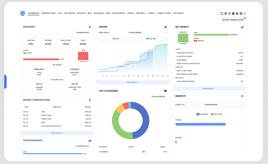
Task: Click the Txns: 12 box in Trends
Action: click(116, 39)
